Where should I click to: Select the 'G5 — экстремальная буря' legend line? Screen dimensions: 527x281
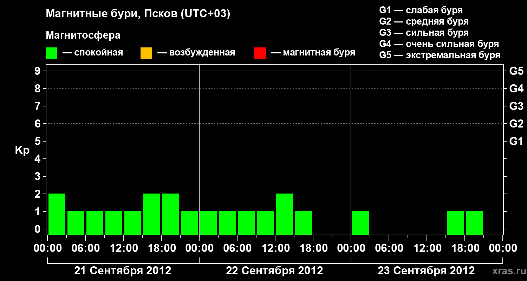[x=440, y=55]
